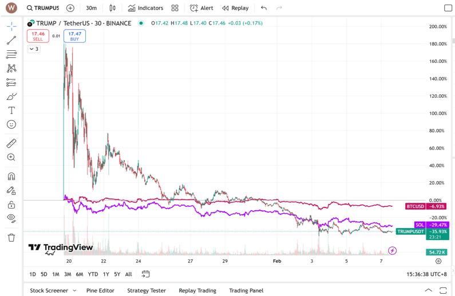Open the Trading Panel tab
The height and width of the screenshot is (296, 455).
[246, 290]
